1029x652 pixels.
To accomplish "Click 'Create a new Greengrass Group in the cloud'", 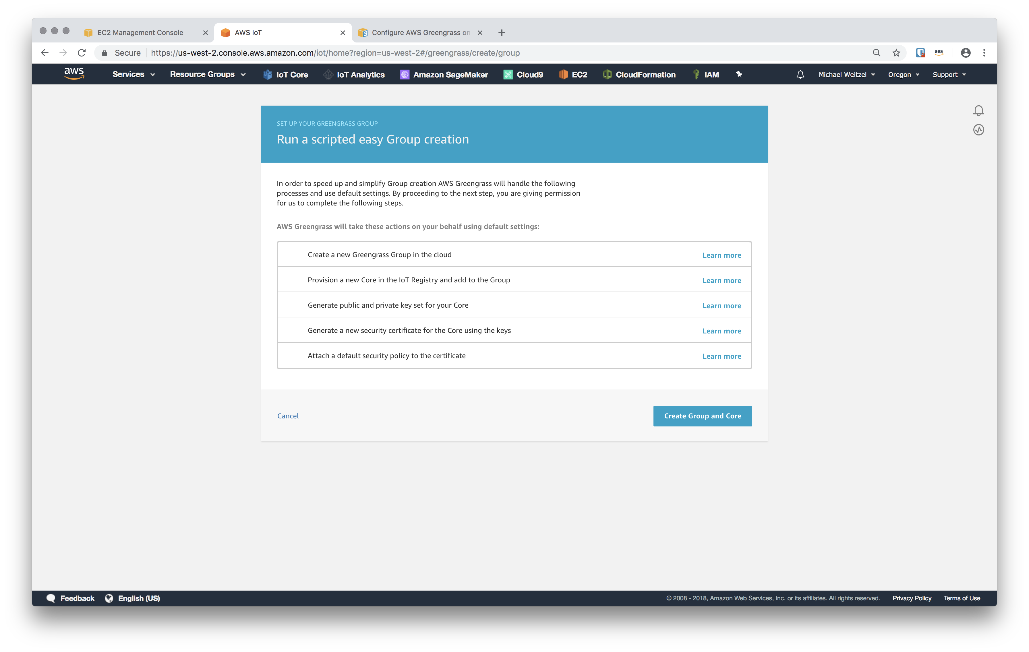I will click(x=380, y=255).
